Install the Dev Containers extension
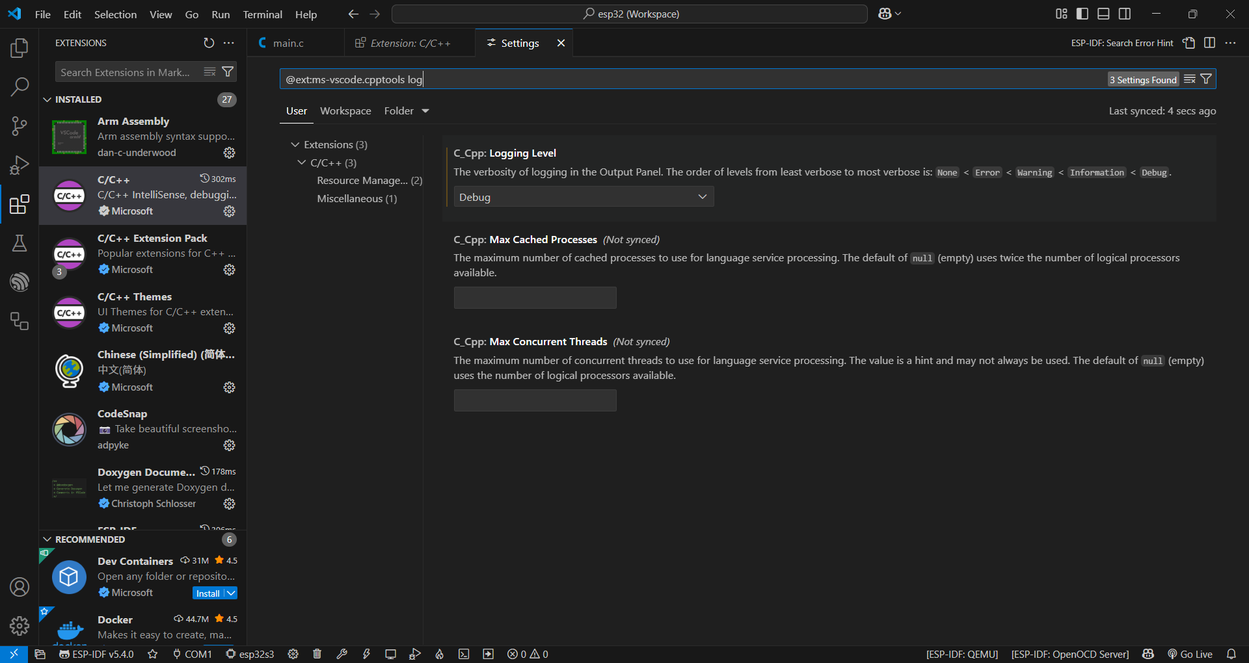 208,593
